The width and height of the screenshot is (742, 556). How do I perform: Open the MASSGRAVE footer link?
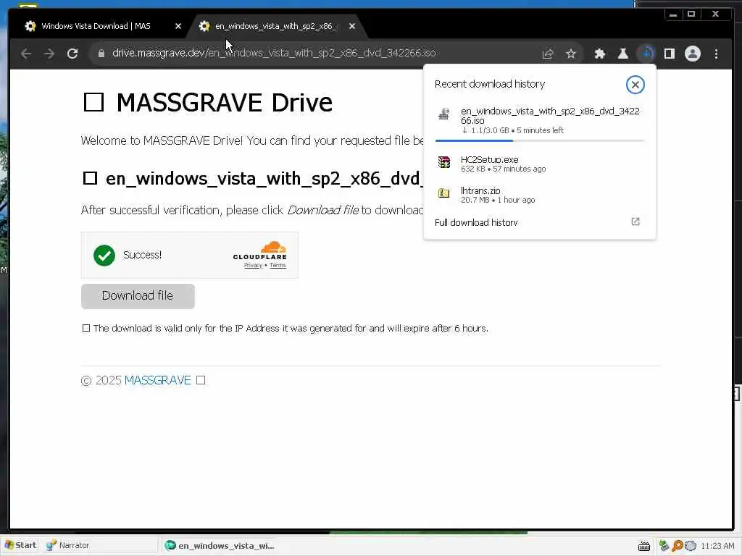tap(157, 380)
